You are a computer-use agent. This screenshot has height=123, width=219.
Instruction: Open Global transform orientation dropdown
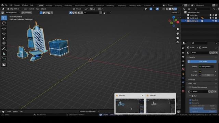tap(78, 9)
